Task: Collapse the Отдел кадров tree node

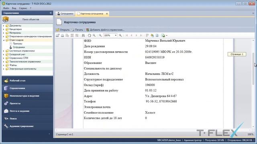Action: point(4,40)
